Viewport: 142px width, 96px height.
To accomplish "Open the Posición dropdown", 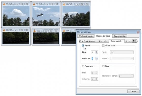I will tap(122, 58).
